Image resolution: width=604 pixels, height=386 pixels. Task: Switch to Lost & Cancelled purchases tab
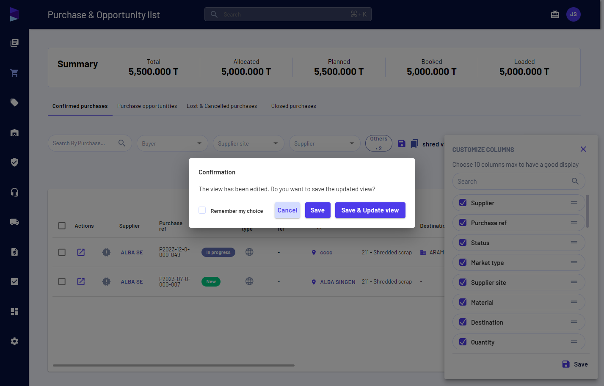[x=222, y=106]
